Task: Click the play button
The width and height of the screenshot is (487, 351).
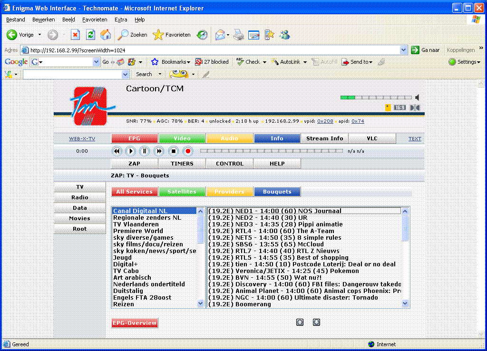Action: click(x=130, y=151)
